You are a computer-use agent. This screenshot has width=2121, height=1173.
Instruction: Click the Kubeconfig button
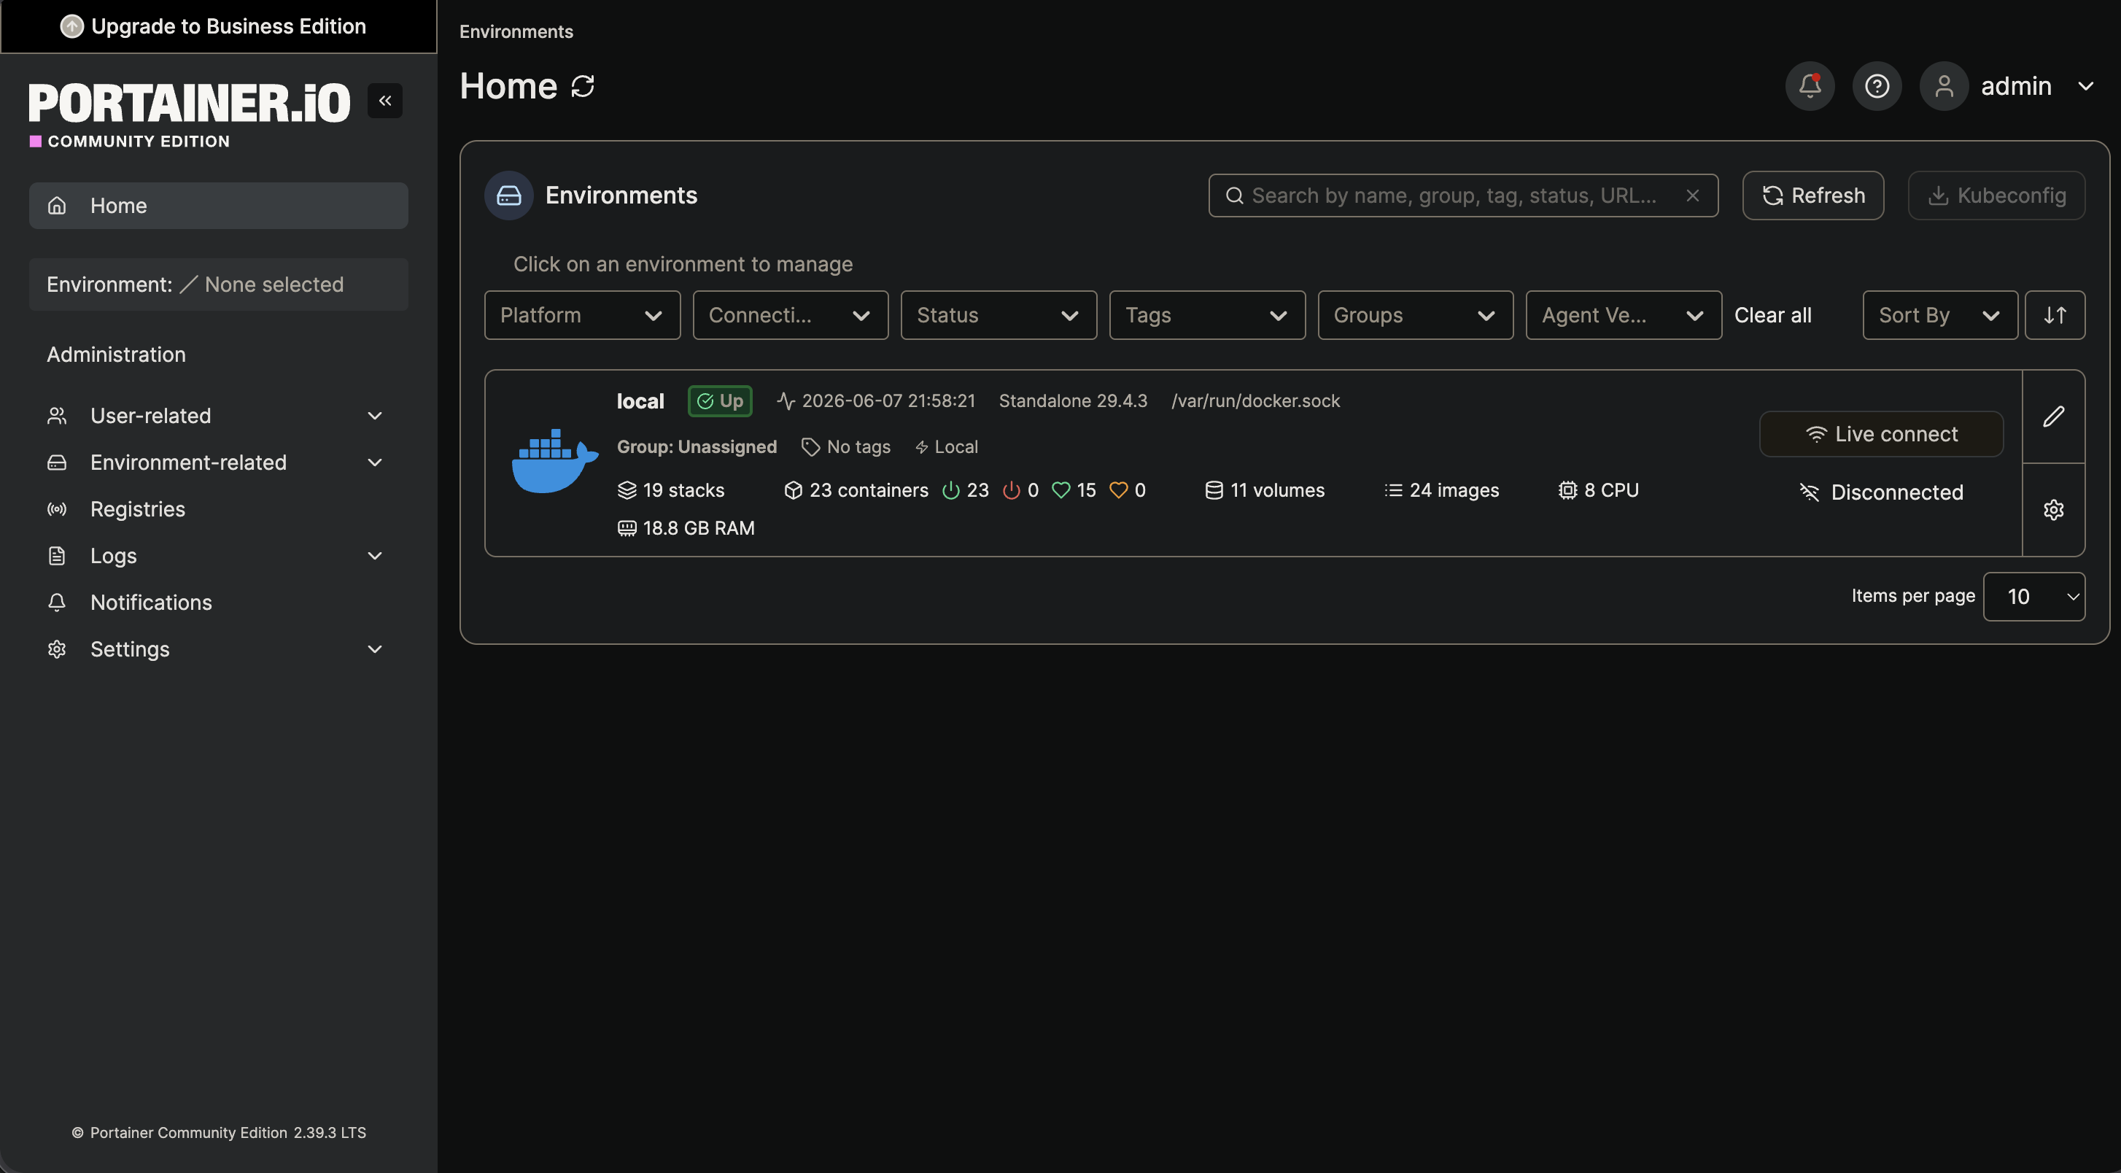click(1996, 195)
